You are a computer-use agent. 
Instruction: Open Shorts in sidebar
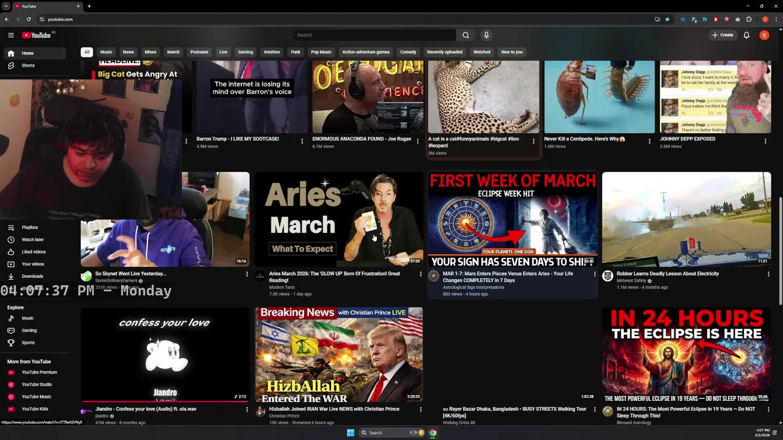click(34, 65)
